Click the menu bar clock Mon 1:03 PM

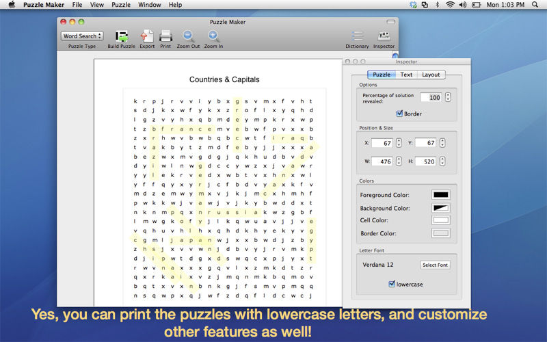[505, 5]
